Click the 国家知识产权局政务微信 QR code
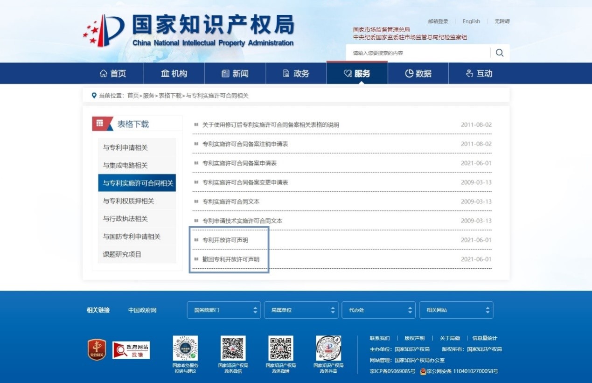This screenshot has height=383, width=592. coord(233,348)
